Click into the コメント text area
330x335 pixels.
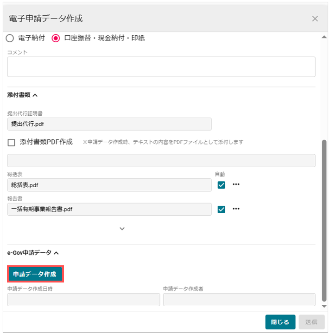coord(161,66)
